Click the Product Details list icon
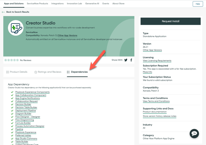Image resolution: width=206 pixels, height=145 pixels. (x=8, y=72)
